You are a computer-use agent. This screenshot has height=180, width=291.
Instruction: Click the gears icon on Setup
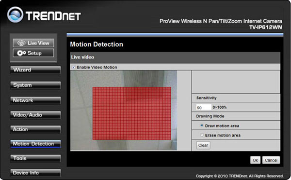(21, 53)
